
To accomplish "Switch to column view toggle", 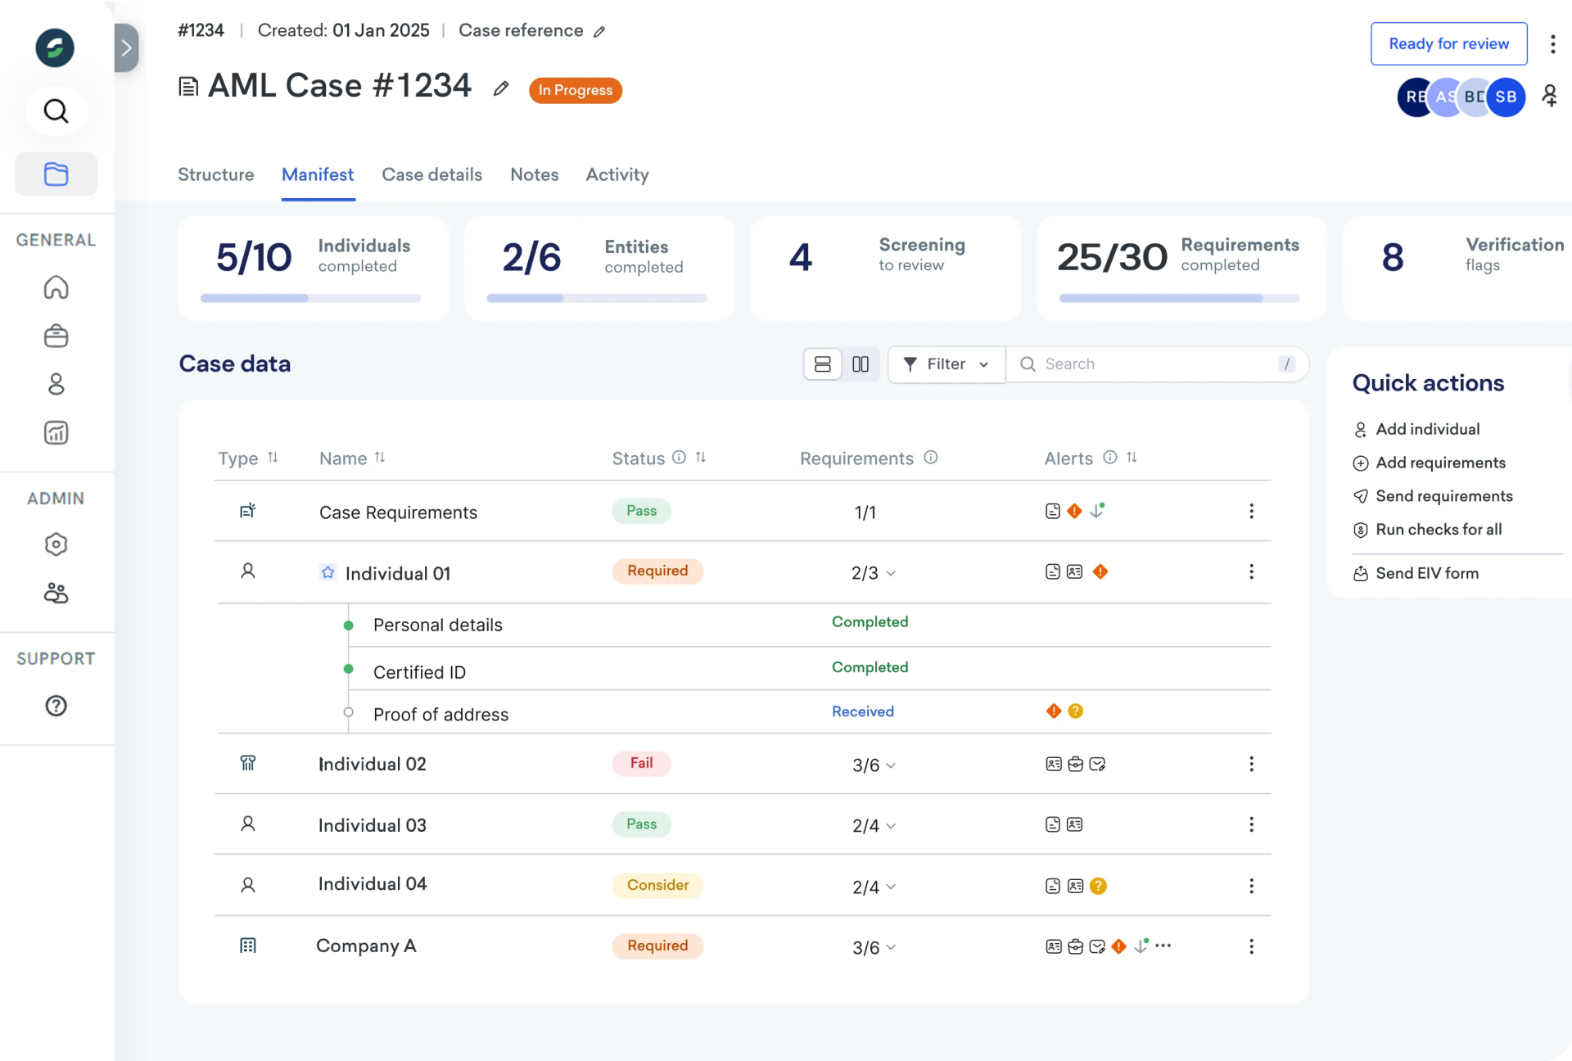I will [x=861, y=364].
